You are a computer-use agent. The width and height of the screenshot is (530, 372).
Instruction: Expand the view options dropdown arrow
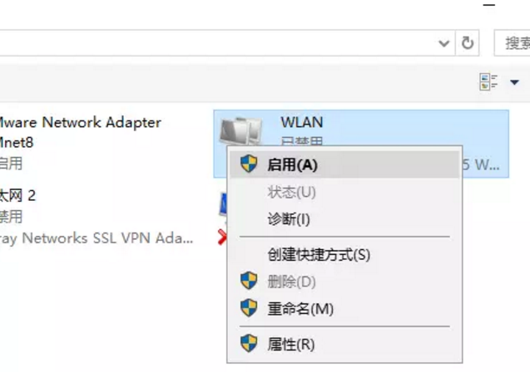coord(514,82)
